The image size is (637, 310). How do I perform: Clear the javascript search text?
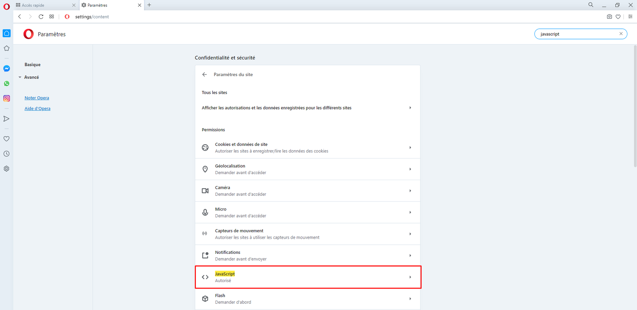(x=621, y=34)
